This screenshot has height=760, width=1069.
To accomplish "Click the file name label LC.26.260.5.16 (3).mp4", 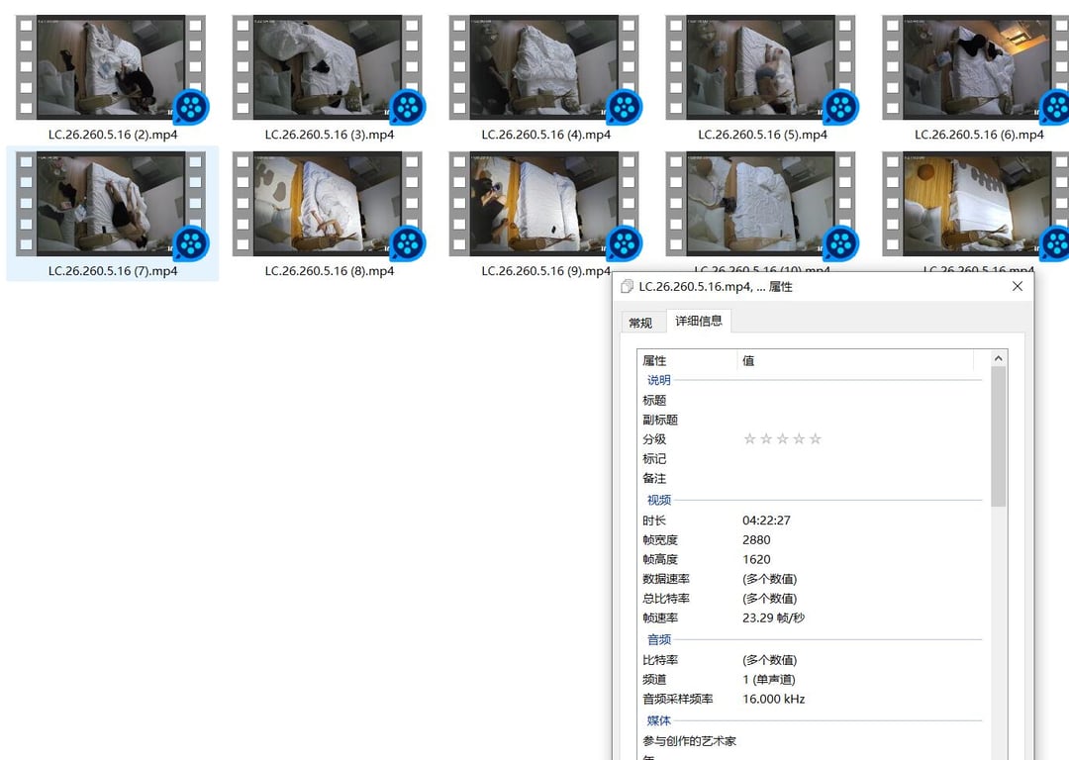I will (x=330, y=135).
